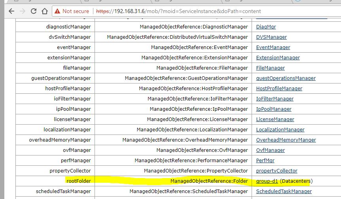341x199 pixels.
Task: Click the ManagedObjectReference:ScheduledTaskManager type cell
Action: [173, 191]
